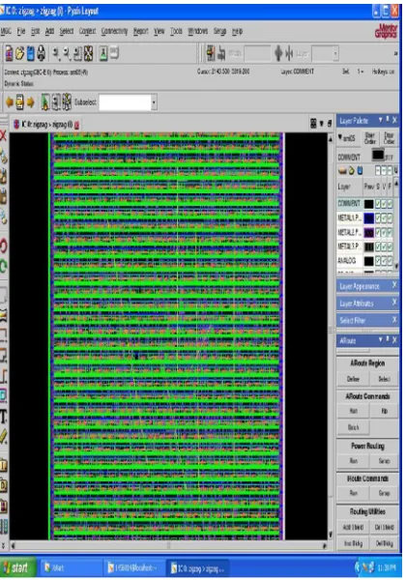Click the path shape tool above the T tool
Image resolution: width=406 pixels, height=580 pixels.
click(3, 395)
